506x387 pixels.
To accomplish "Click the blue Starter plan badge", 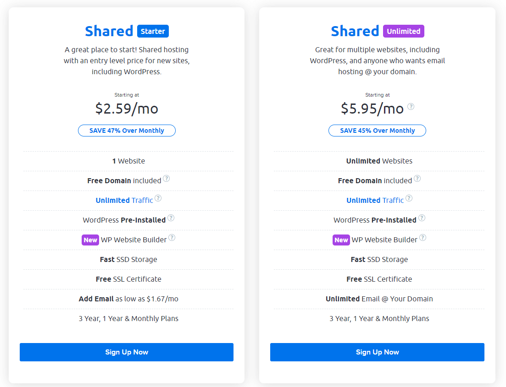I will [x=153, y=31].
